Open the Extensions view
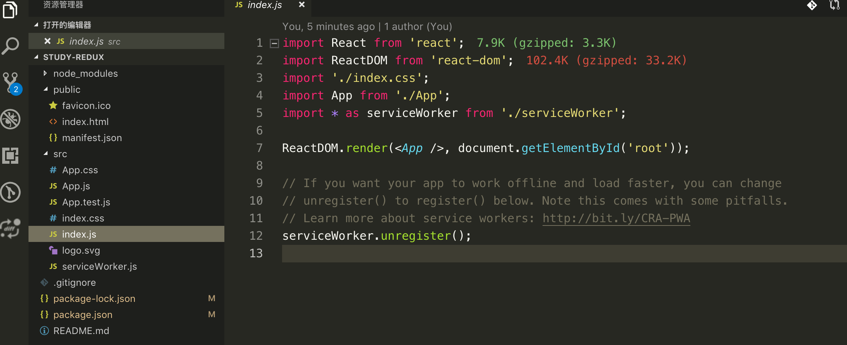The width and height of the screenshot is (847, 345). [x=11, y=155]
